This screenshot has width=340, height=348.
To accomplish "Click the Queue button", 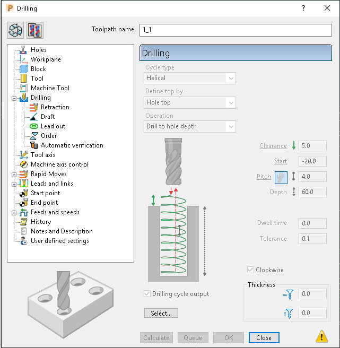I will 193,338.
